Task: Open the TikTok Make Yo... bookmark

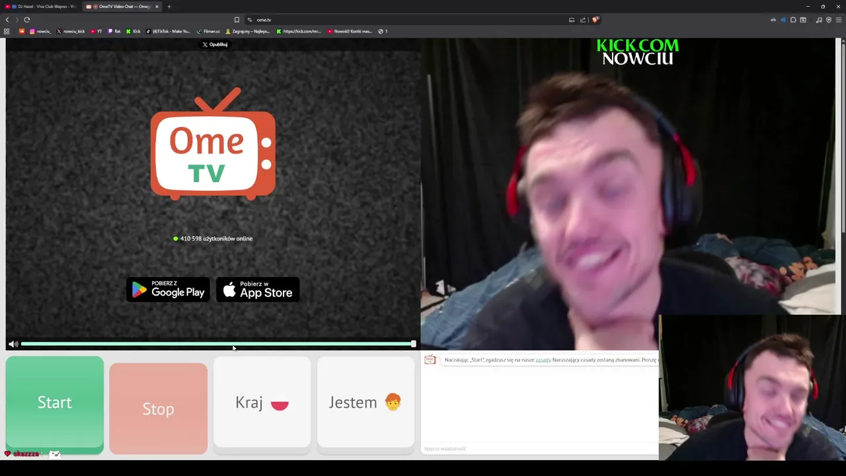Action: click(x=168, y=31)
